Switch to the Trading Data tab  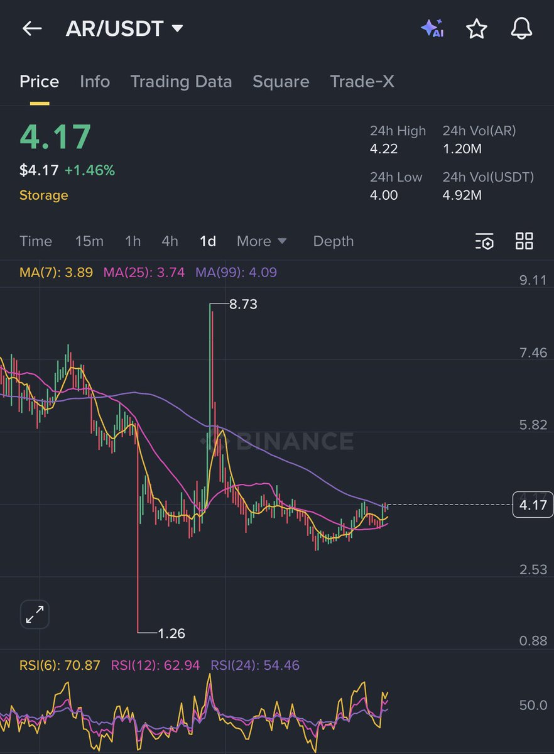[x=181, y=81]
